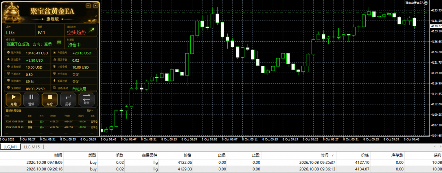The image size is (442, 173).
Task: Click the 暂停 (pause) button
Action: [31, 100]
